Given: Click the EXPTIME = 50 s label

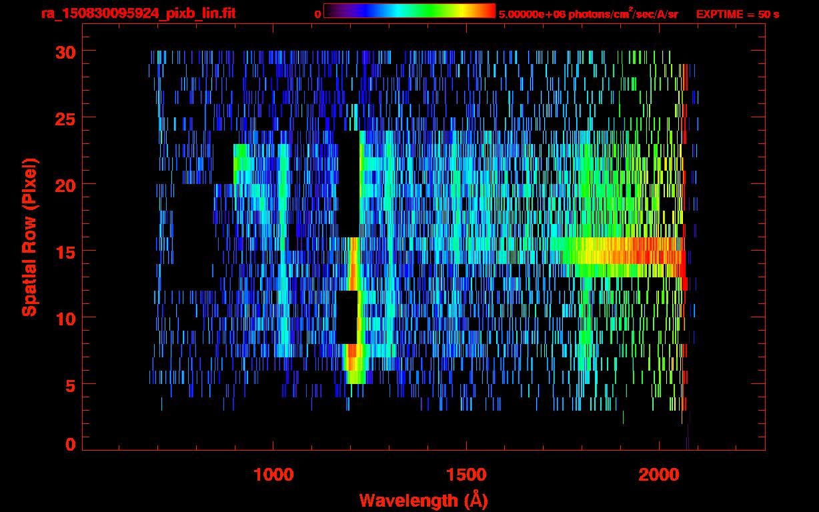Looking at the screenshot, I should click(738, 13).
